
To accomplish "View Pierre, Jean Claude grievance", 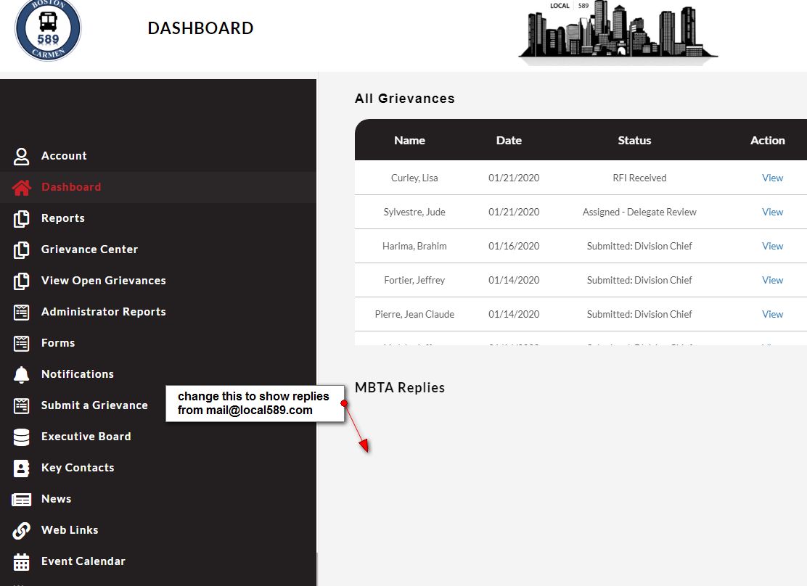I will pyautogui.click(x=772, y=314).
